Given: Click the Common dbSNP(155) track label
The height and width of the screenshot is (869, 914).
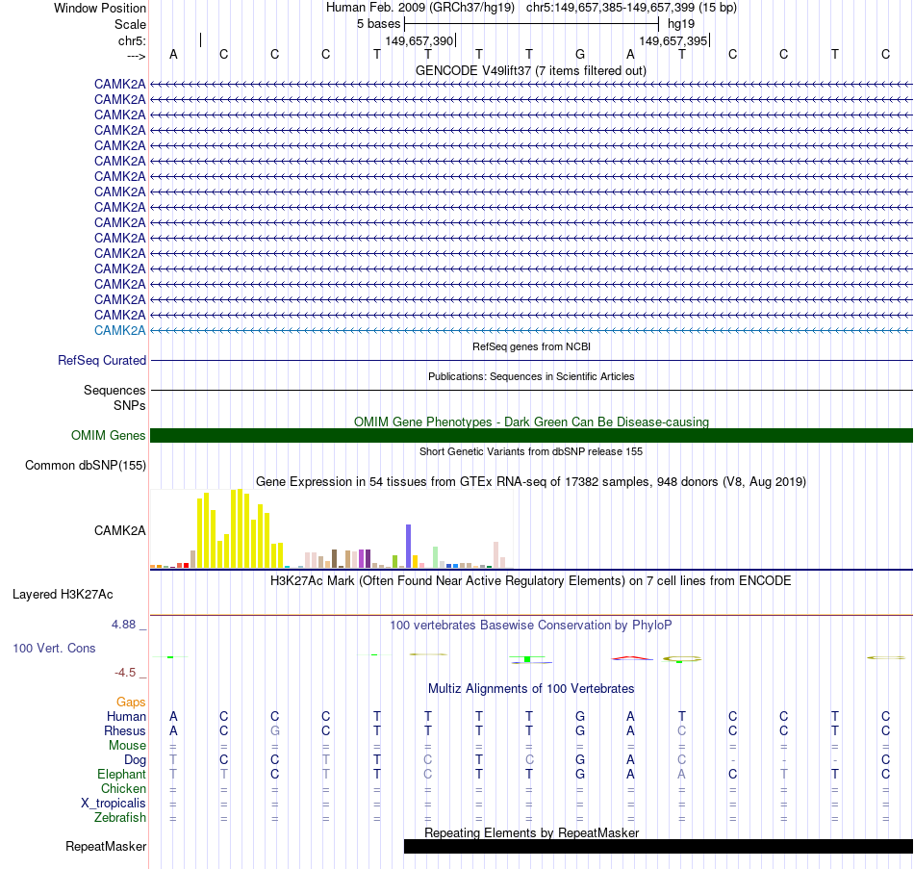Looking at the screenshot, I should click(85, 465).
